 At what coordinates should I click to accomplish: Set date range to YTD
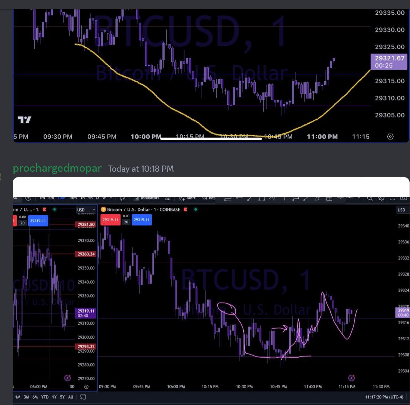pyautogui.click(x=45, y=397)
